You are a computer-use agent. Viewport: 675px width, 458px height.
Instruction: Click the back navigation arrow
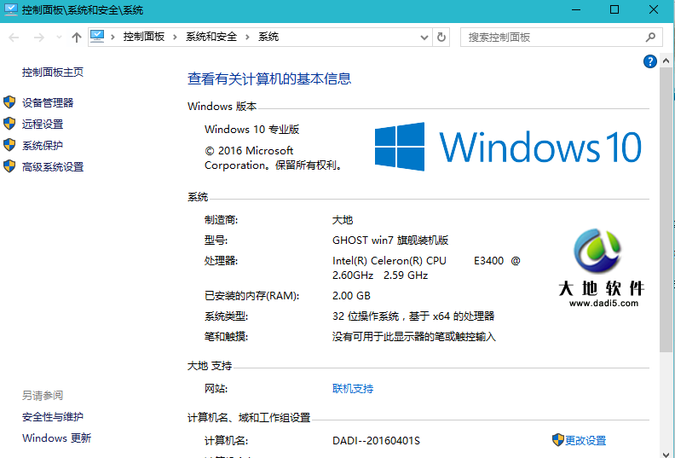pyautogui.click(x=14, y=38)
